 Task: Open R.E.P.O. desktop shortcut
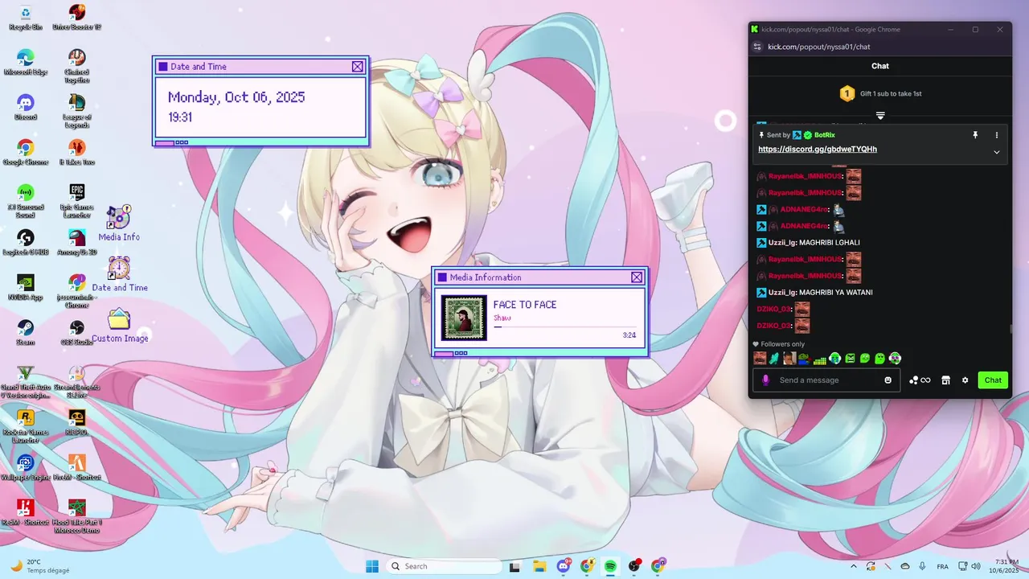click(77, 422)
